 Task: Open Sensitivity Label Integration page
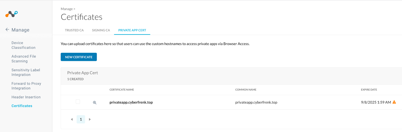click(x=26, y=72)
